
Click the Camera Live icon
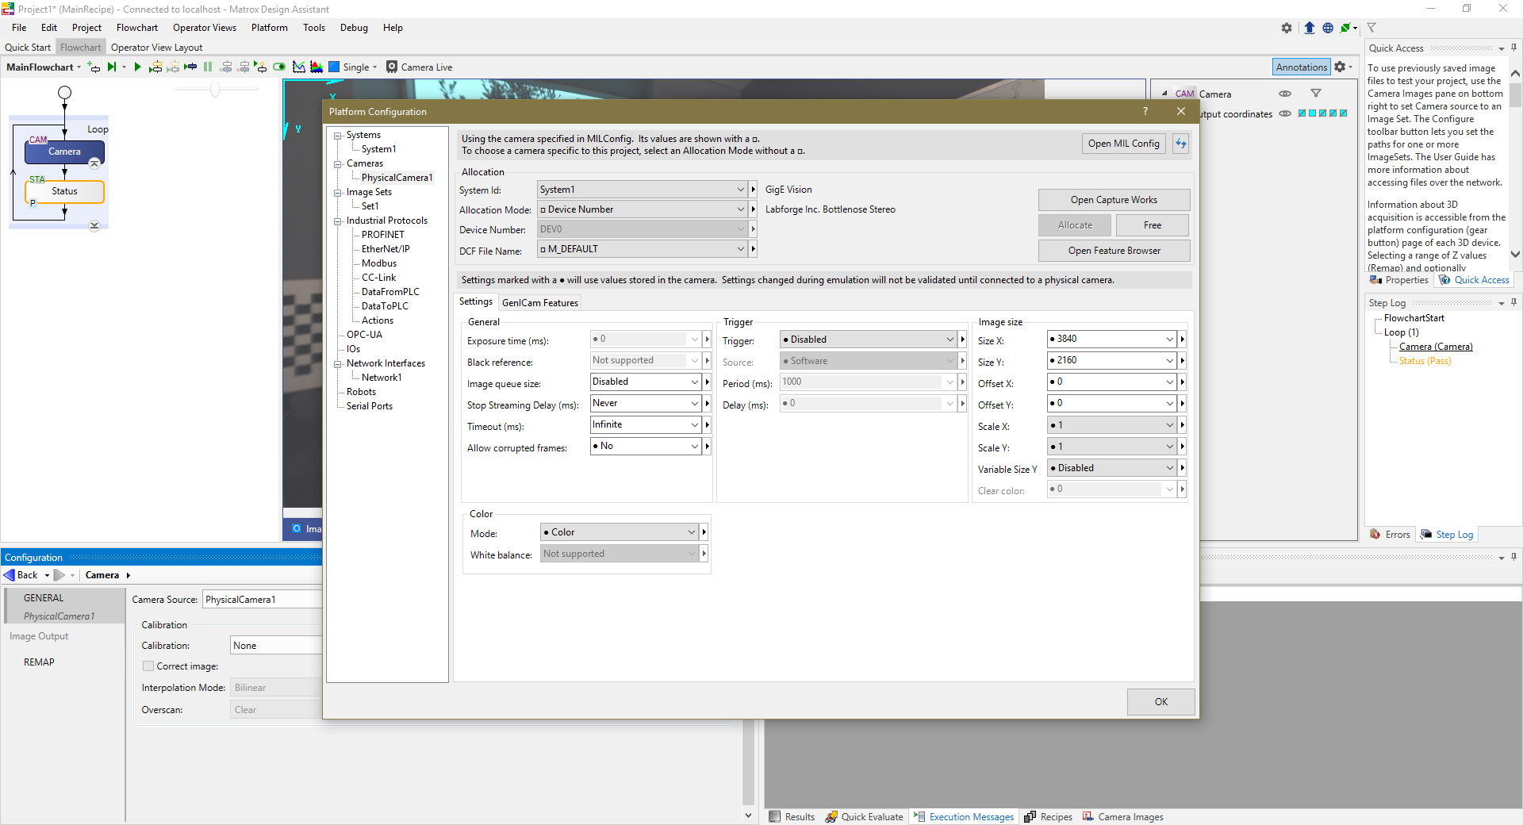pos(392,67)
